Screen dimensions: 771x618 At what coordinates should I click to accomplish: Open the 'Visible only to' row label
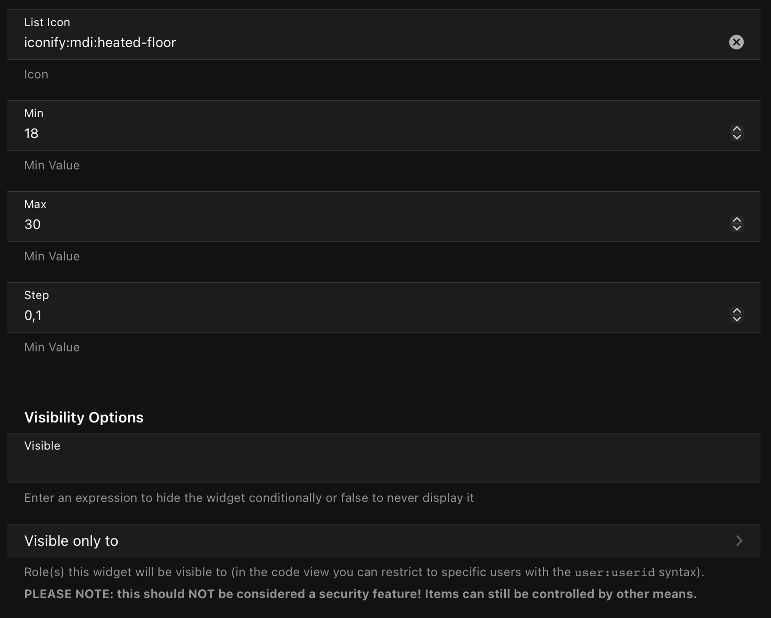71,541
